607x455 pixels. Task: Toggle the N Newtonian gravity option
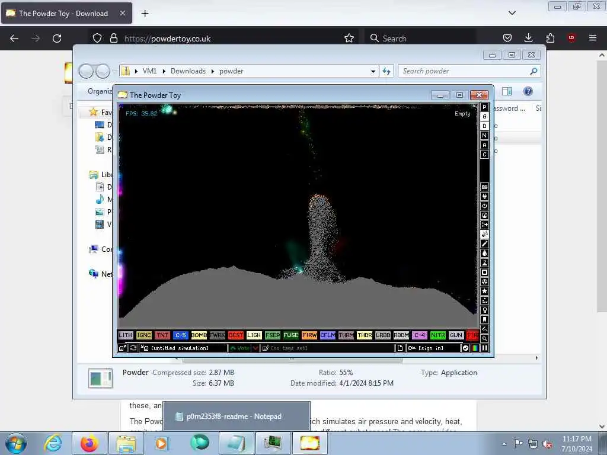[x=484, y=136]
